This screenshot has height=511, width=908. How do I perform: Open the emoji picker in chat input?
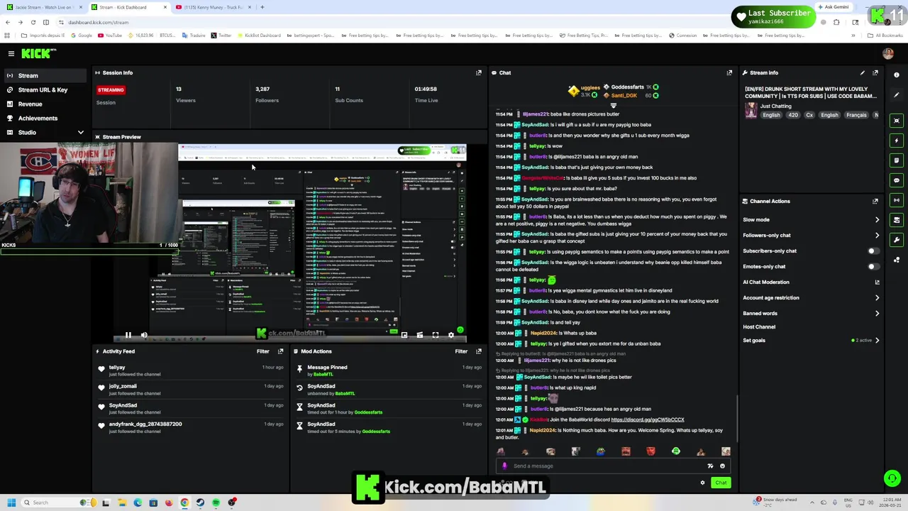tap(722, 466)
